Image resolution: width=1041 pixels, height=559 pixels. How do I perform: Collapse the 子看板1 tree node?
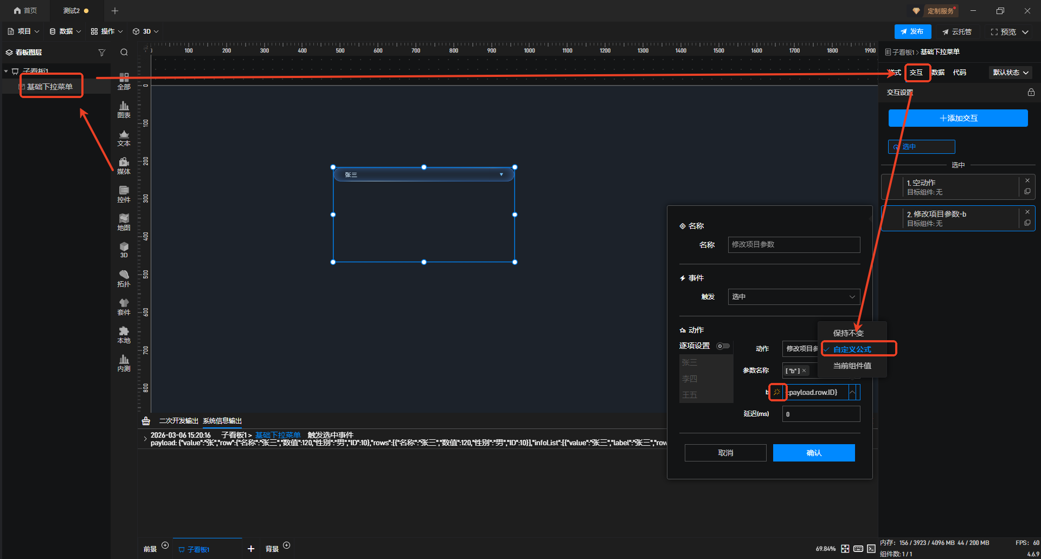[6, 71]
